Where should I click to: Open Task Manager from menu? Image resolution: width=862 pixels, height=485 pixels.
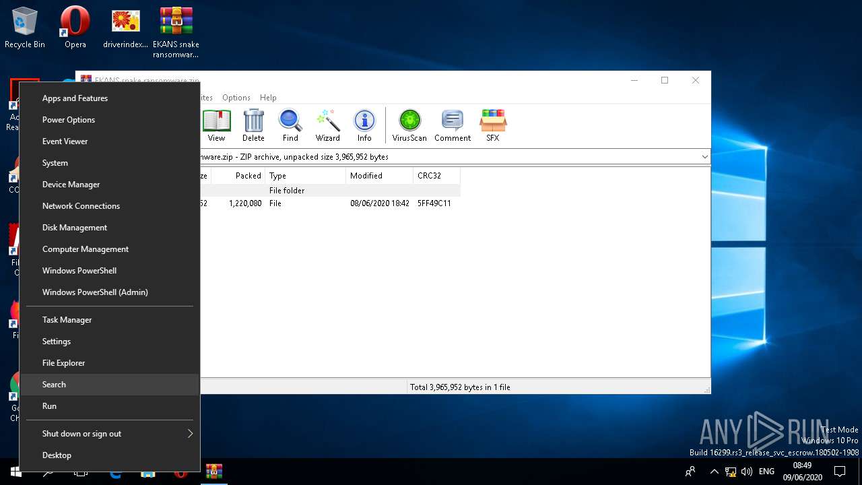coord(110,320)
